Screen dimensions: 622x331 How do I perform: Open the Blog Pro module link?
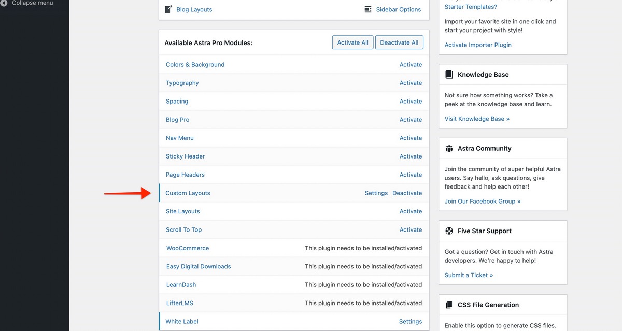point(177,120)
